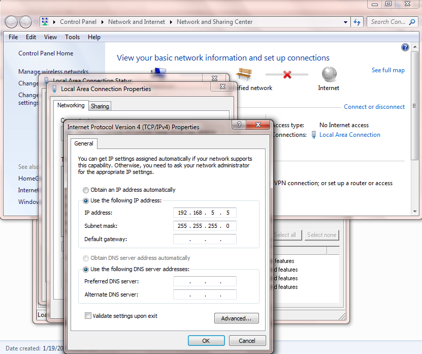Click the Control Panel icon in address bar
The width and height of the screenshot is (422, 354).
click(x=45, y=22)
